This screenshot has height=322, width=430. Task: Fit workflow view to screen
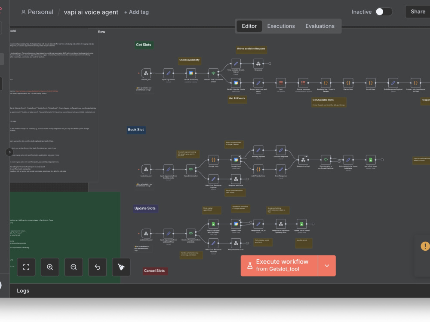pos(26,267)
